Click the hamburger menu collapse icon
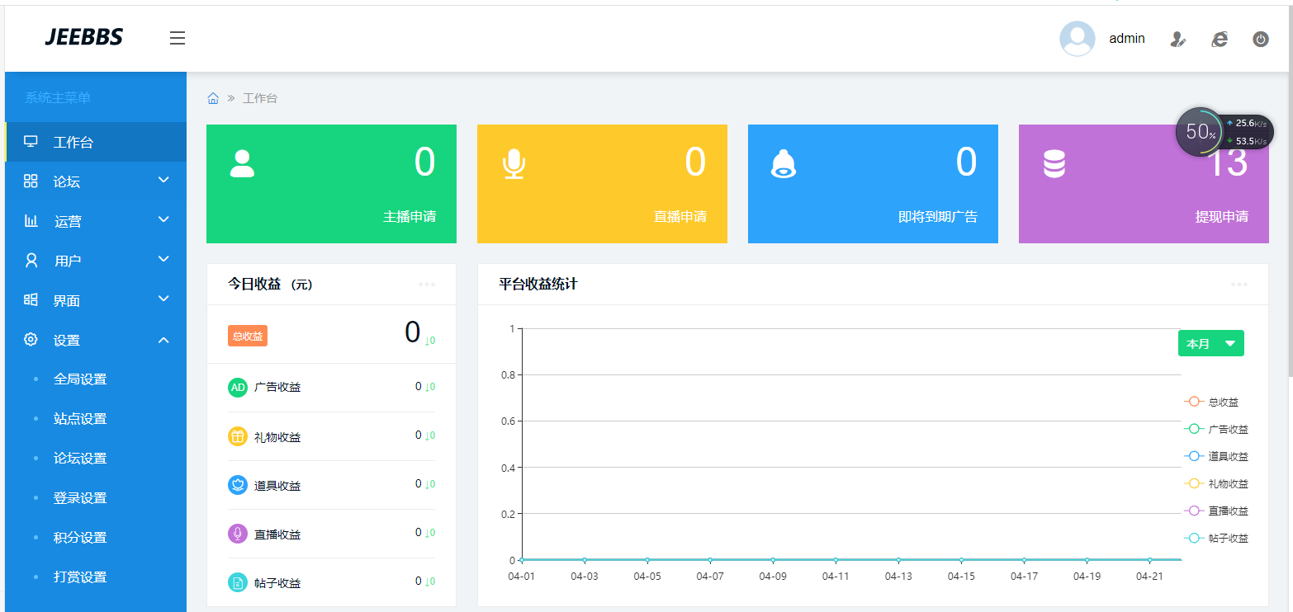This screenshot has height=612, width=1293. tap(178, 38)
